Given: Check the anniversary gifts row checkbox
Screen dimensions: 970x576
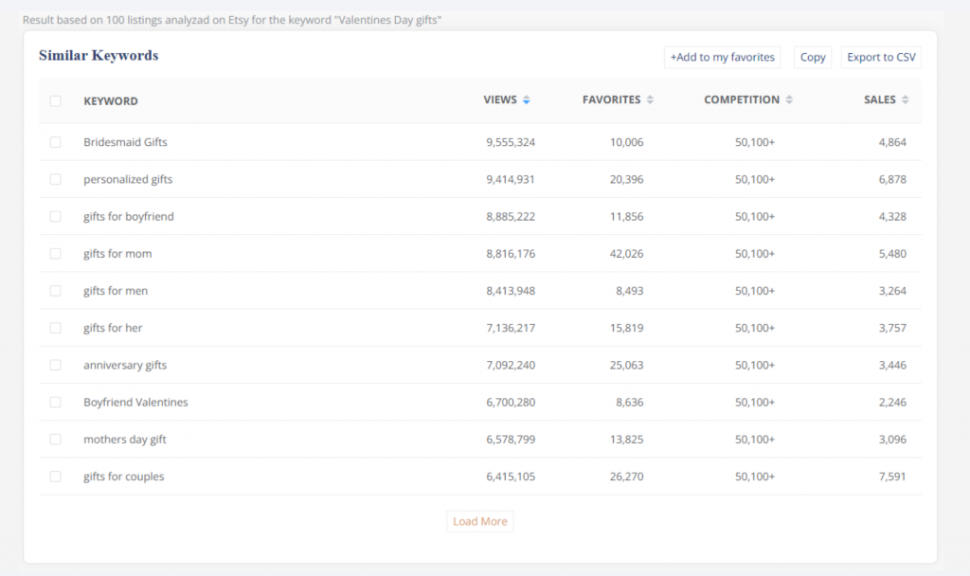Looking at the screenshot, I should click(55, 365).
